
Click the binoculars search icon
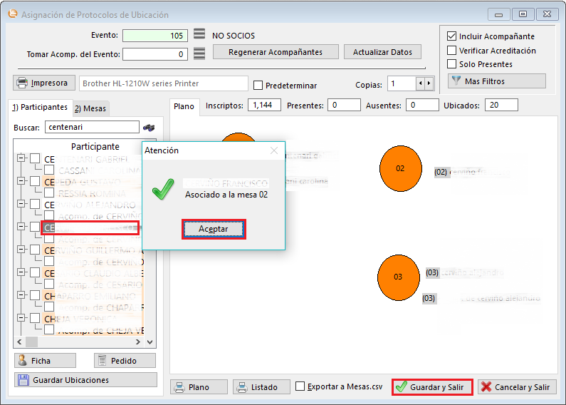(149, 128)
